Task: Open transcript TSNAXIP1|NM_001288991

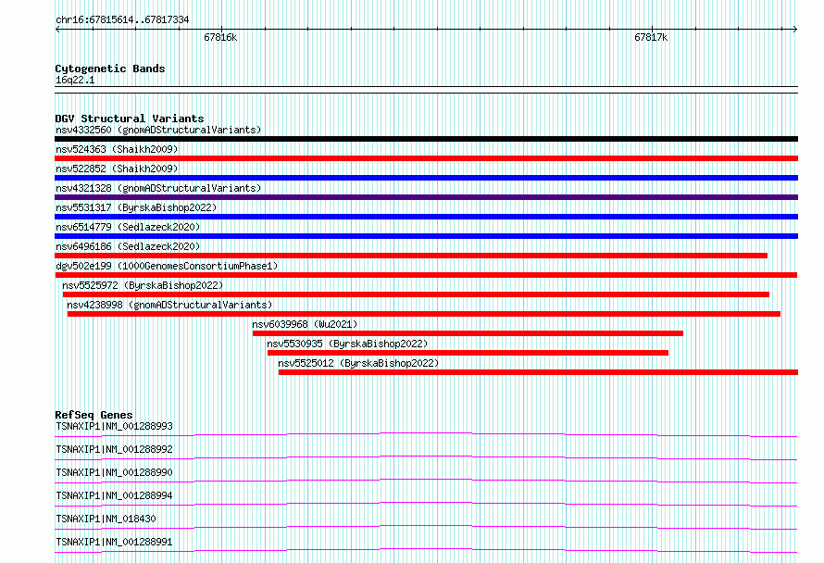Action: pyautogui.click(x=114, y=542)
